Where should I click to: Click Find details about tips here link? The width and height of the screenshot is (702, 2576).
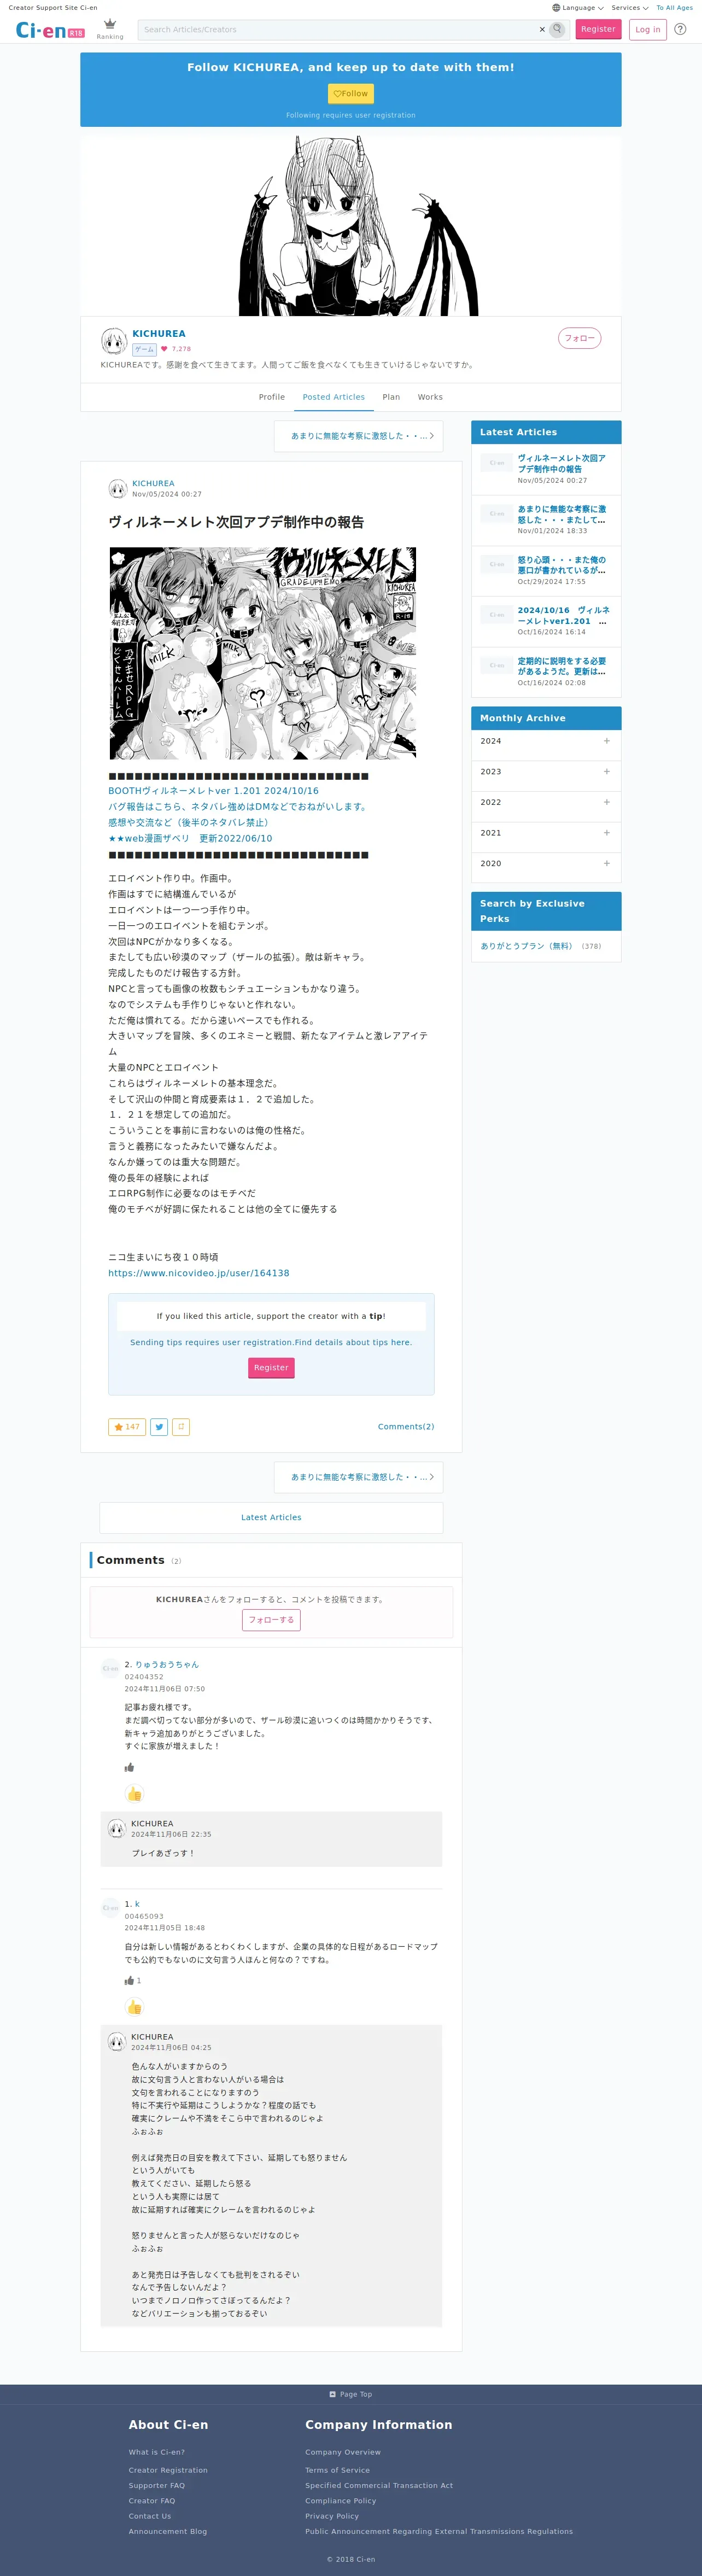click(x=353, y=1343)
